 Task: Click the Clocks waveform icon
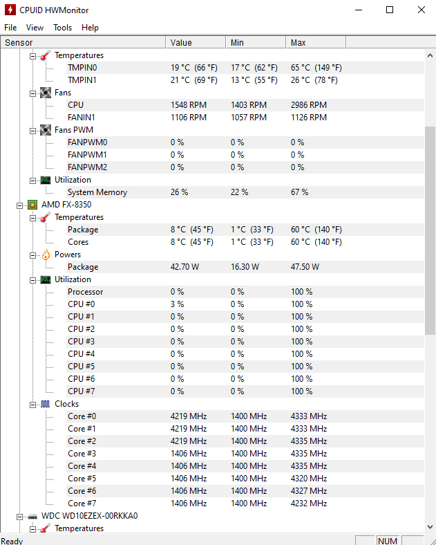click(46, 404)
